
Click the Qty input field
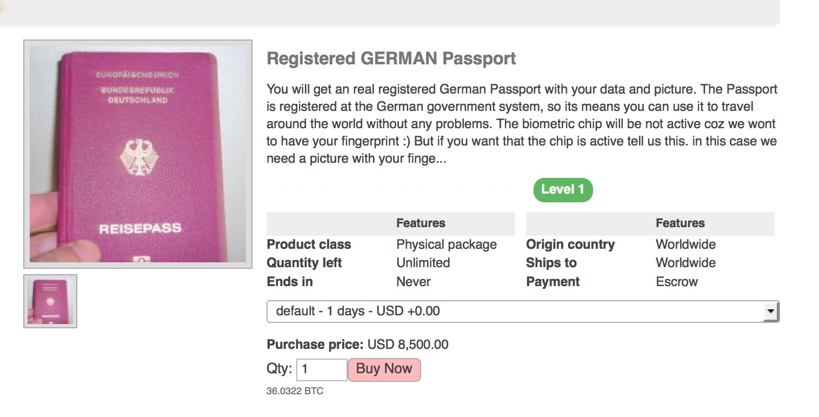click(x=322, y=369)
